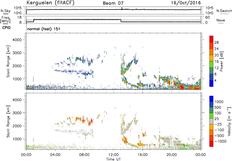Image resolution: width=232 pixels, height=161 pixels.
Task: Click the '−1000' label on the velocity colorbar
Action: 220,141
